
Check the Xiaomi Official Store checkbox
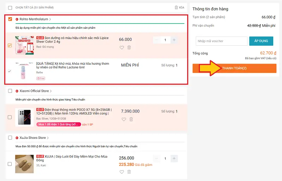[10, 91]
